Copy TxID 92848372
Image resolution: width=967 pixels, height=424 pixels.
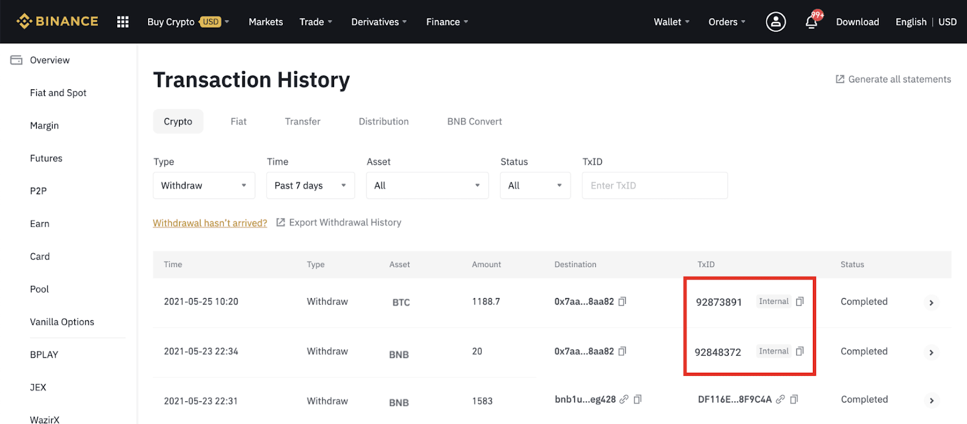click(800, 351)
